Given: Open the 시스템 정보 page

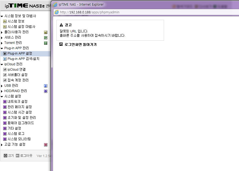Looking at the screenshot, I should tap(16, 21).
